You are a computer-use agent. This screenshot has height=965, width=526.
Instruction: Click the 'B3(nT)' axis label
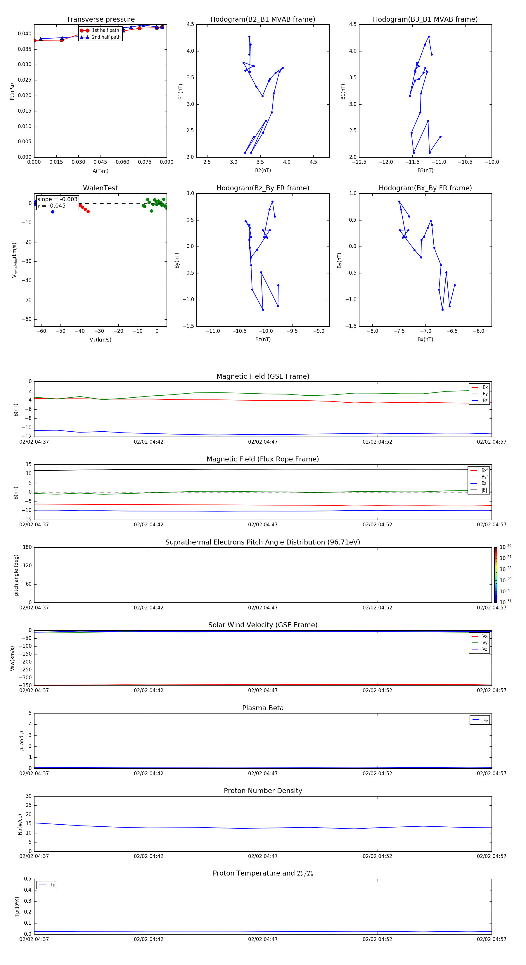[425, 171]
